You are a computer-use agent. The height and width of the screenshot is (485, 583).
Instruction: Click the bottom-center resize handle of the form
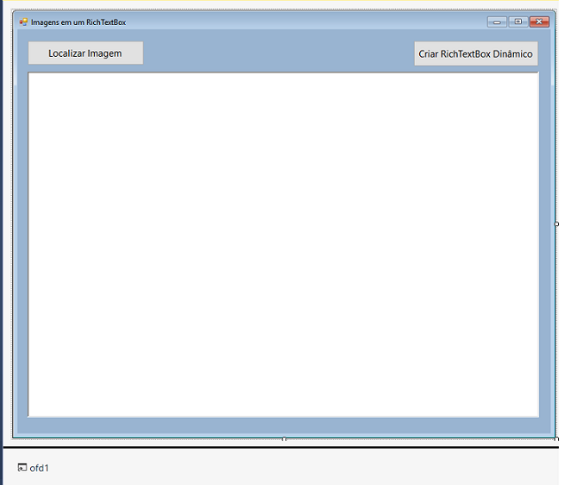[285, 439]
